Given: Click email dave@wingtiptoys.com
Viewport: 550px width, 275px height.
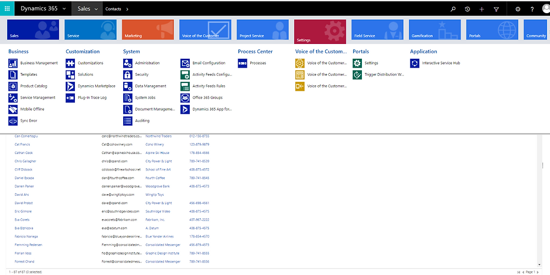Looking at the screenshot, I should [x=118, y=195].
